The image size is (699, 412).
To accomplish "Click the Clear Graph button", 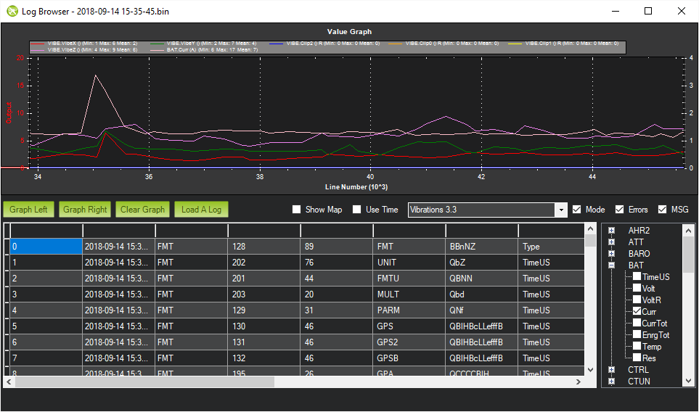I will (x=143, y=210).
